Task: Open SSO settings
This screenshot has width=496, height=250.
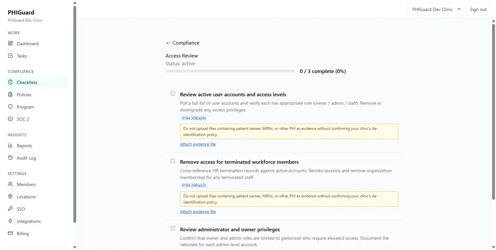Action: click(36, 209)
